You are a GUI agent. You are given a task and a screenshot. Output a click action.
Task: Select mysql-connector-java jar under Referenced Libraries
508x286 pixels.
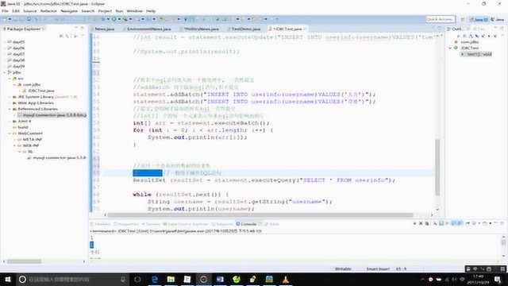coord(54,115)
